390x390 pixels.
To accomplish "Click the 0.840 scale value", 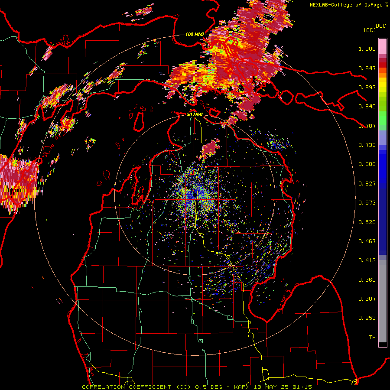I will (x=367, y=107).
